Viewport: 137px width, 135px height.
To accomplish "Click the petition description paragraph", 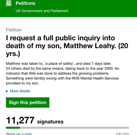I will click(x=63, y=73).
